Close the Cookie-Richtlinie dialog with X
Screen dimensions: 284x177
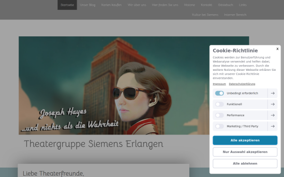pos(277,49)
